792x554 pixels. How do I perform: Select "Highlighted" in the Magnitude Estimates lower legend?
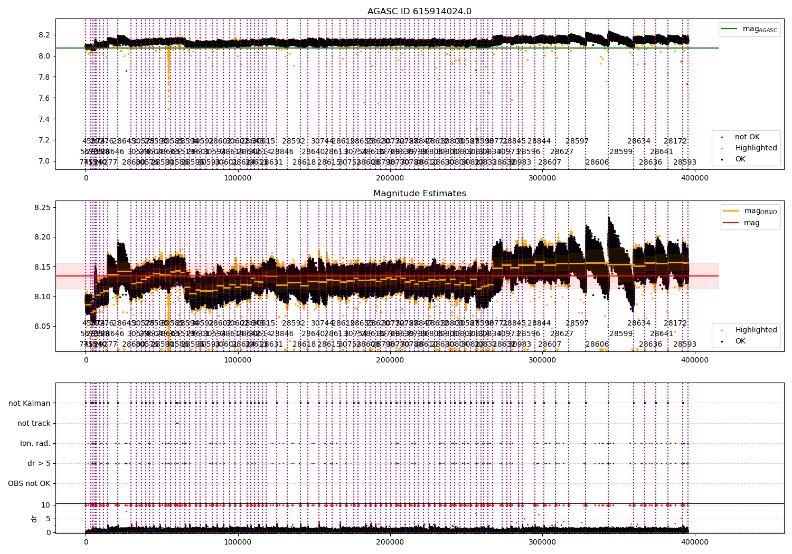coord(756,330)
